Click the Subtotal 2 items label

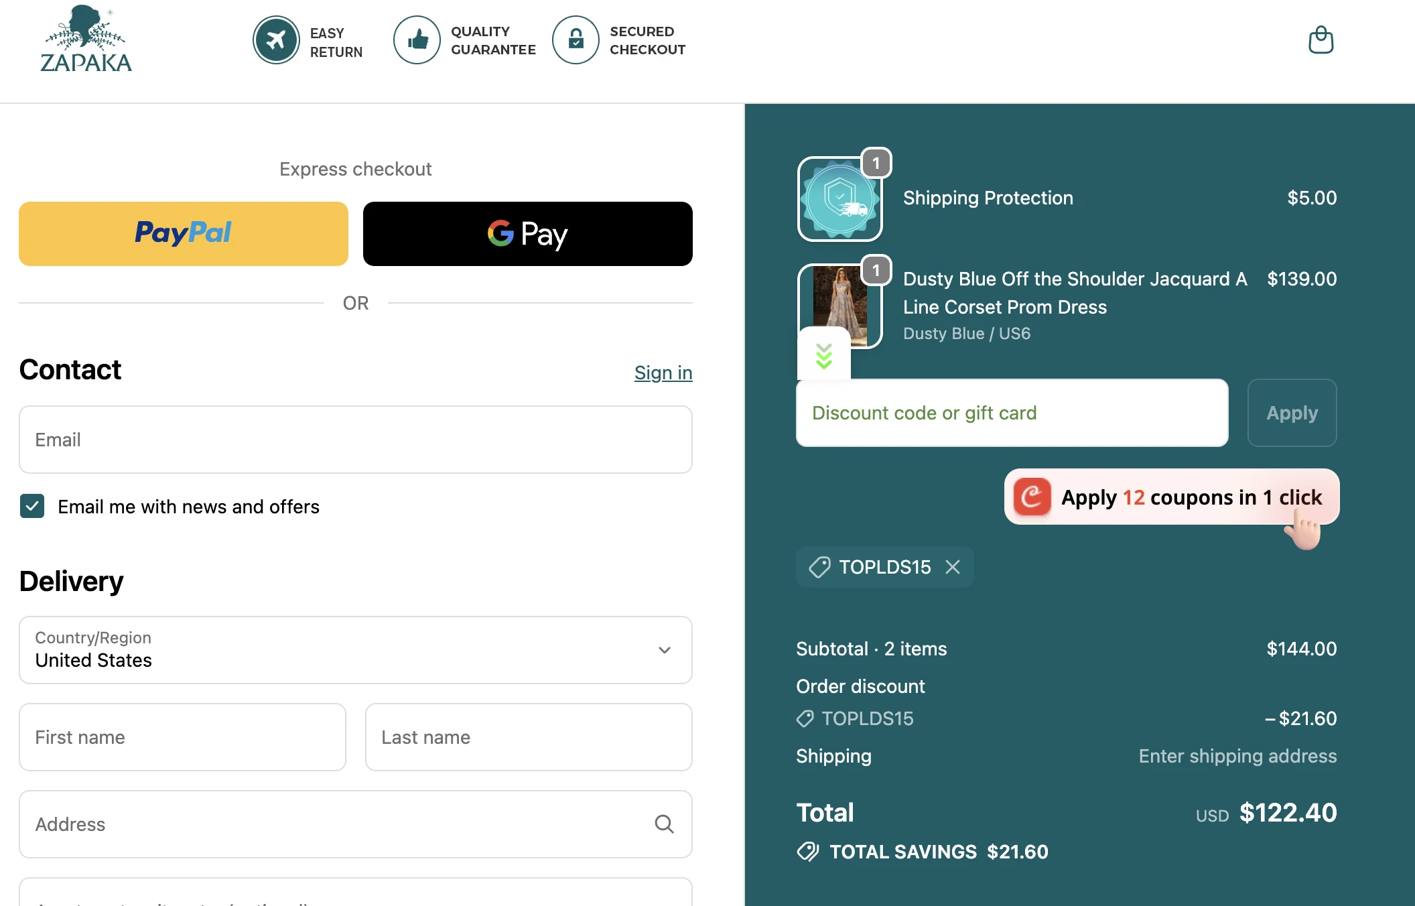872,649
